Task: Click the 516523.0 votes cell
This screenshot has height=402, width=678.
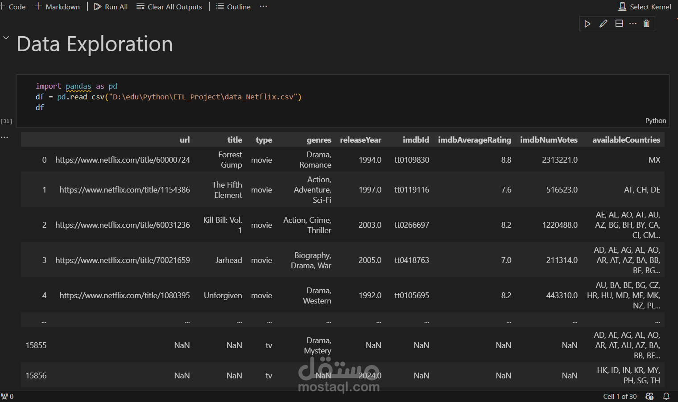Action: click(562, 190)
